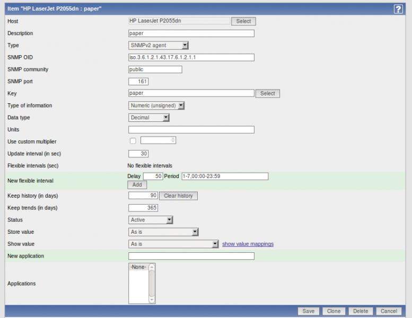
Task: Save the item configuration
Action: [309, 311]
